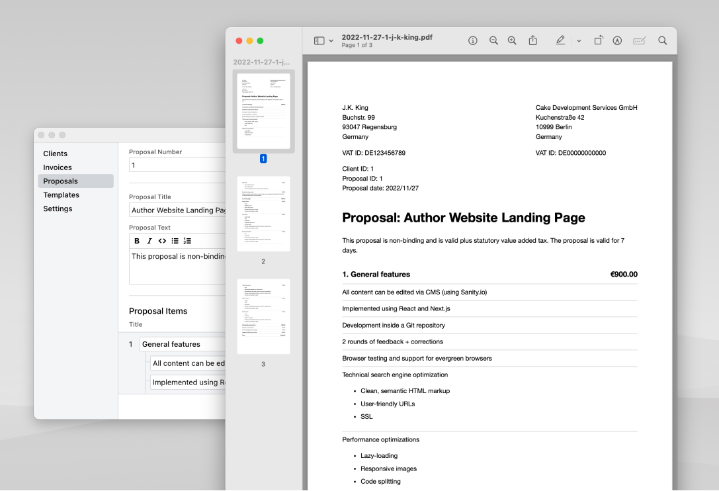This screenshot has width=719, height=491.
Task: Apply bold formatting in Proposal Text
Action: point(137,241)
